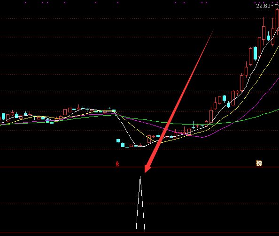The image size is (279, 236).
Task: Click the red divider line between chart panels
Action: point(139,167)
